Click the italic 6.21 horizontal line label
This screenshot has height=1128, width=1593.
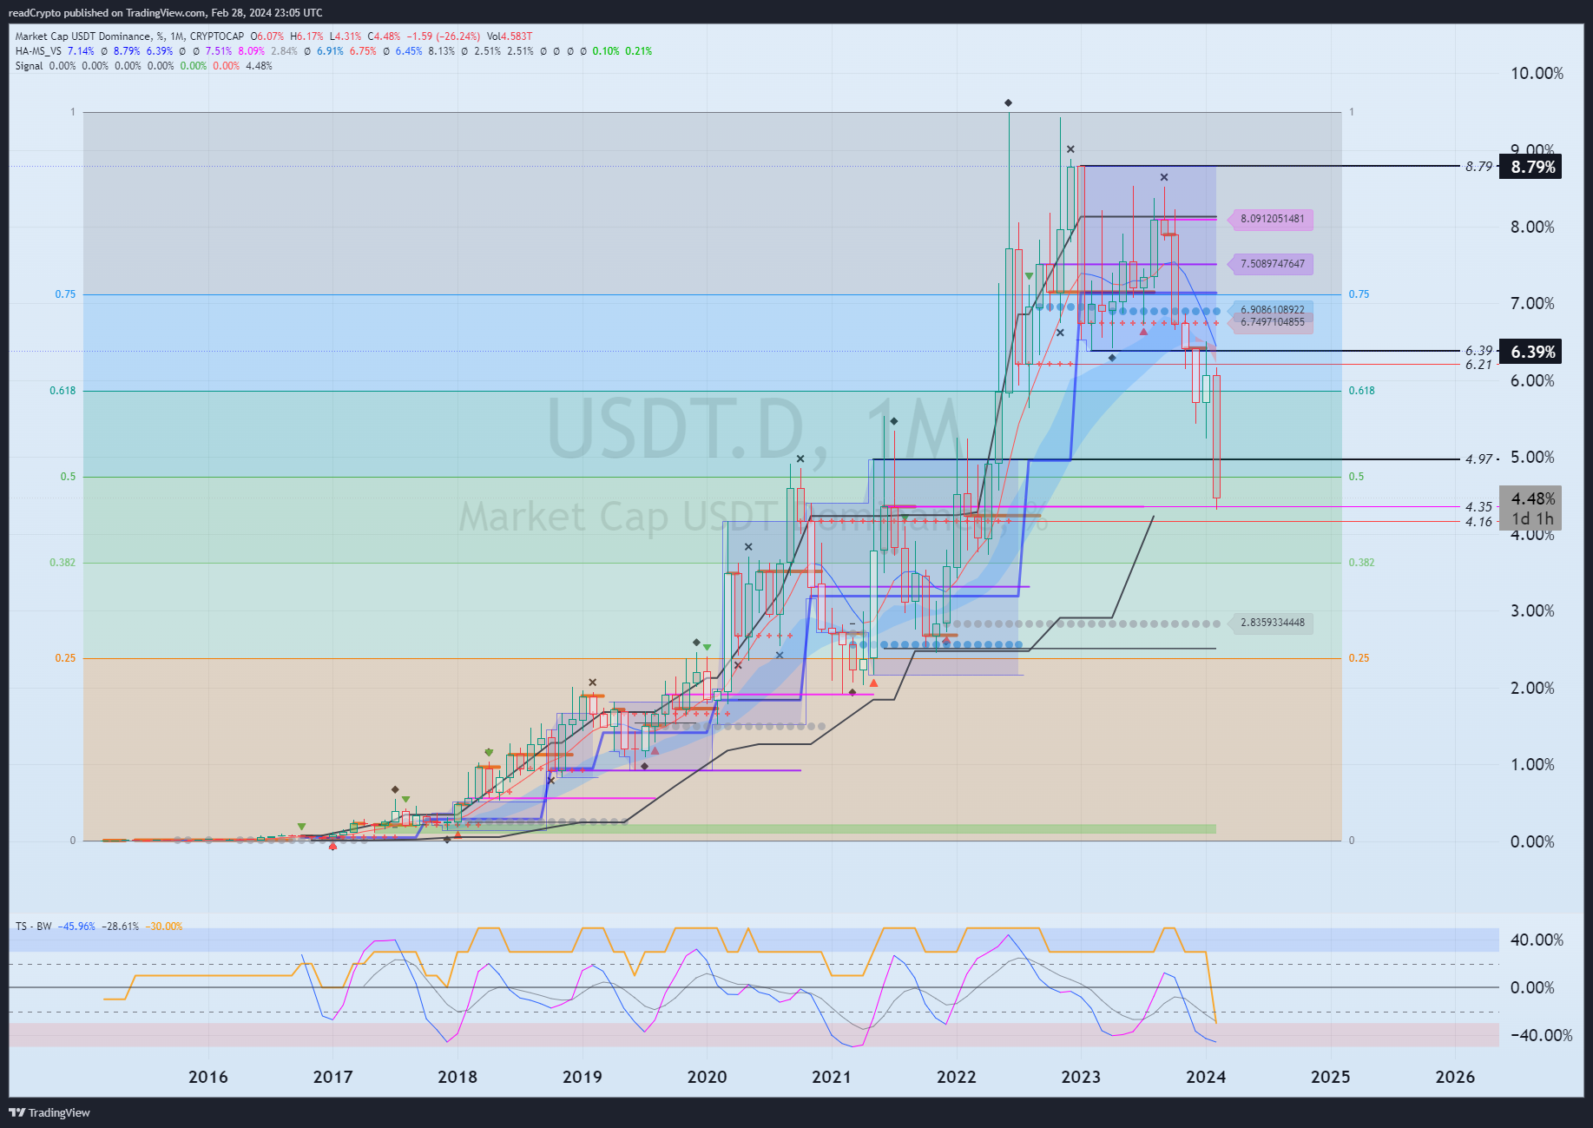click(1478, 365)
